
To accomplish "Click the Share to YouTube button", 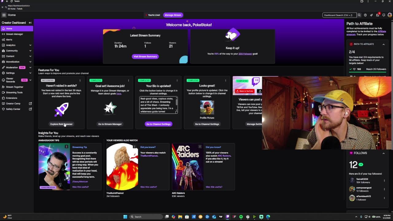I will coord(245,91).
